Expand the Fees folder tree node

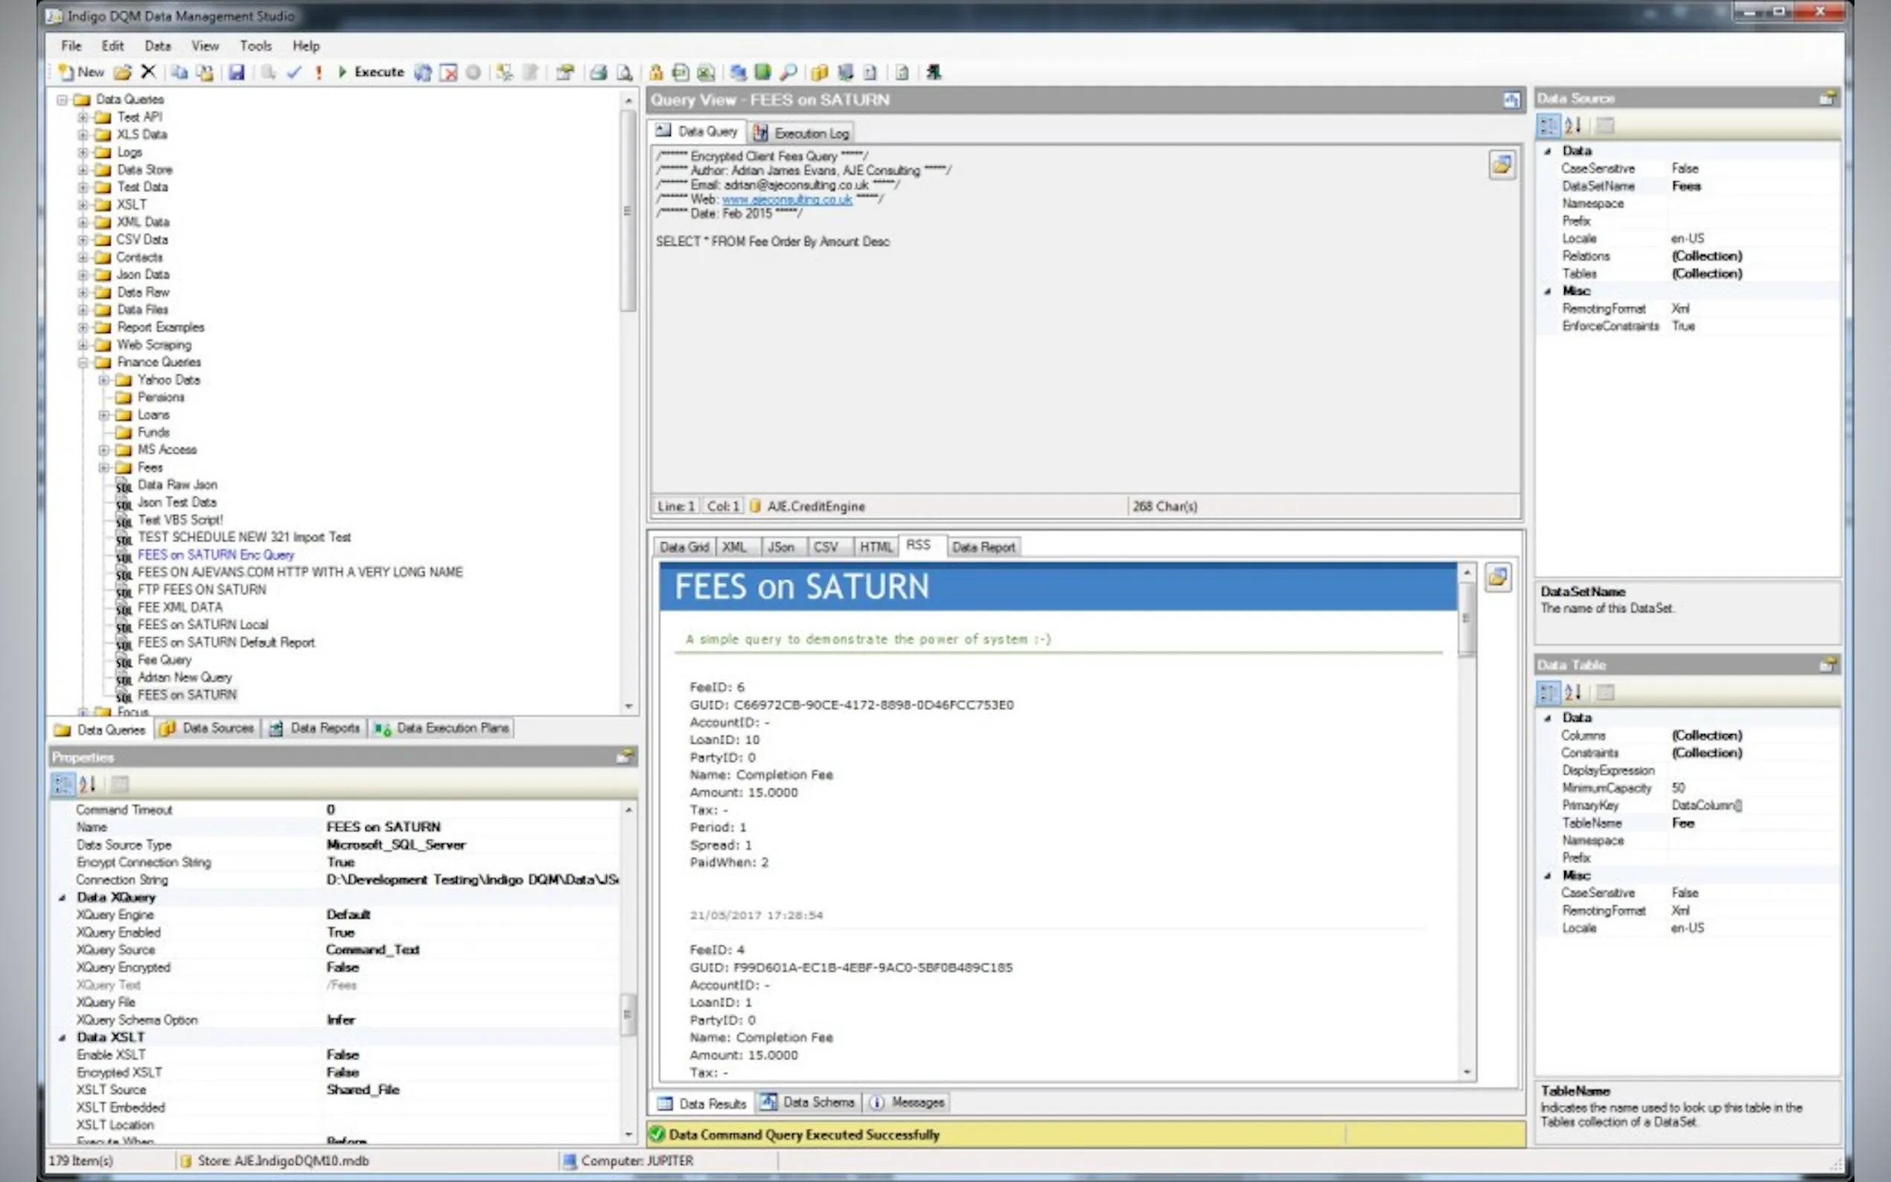point(103,467)
